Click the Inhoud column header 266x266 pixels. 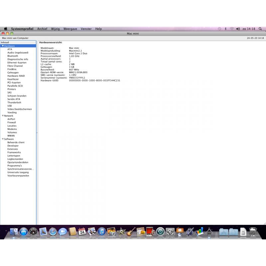pos(18,43)
